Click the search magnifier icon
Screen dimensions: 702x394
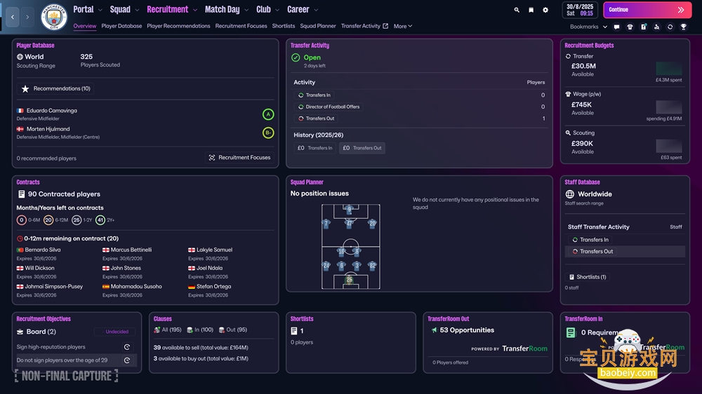point(517,10)
